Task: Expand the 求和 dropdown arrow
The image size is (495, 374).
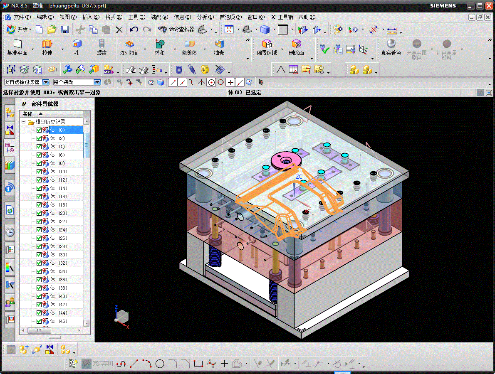Action: (175, 49)
